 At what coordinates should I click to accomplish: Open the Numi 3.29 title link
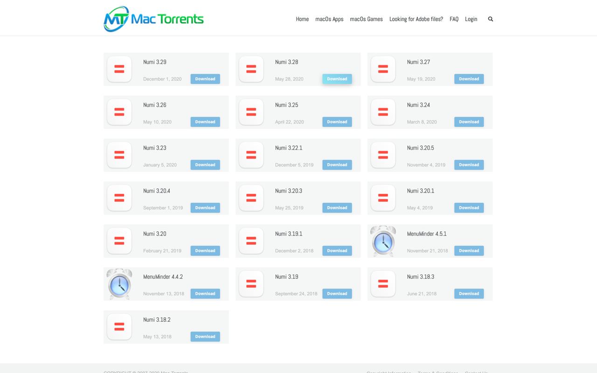point(155,62)
